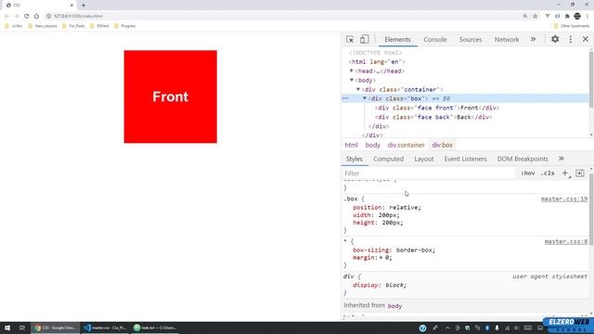Close the DevTools panel

pyautogui.click(x=586, y=39)
